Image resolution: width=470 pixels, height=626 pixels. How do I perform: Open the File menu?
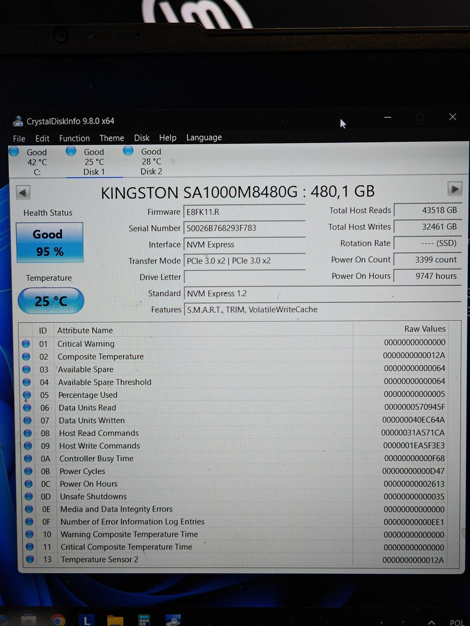click(x=19, y=138)
